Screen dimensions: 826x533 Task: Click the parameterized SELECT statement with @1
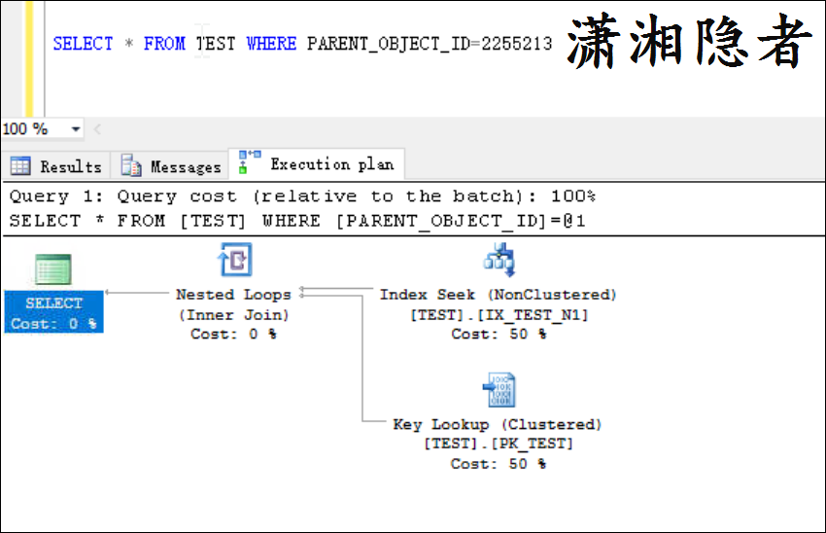point(297,221)
